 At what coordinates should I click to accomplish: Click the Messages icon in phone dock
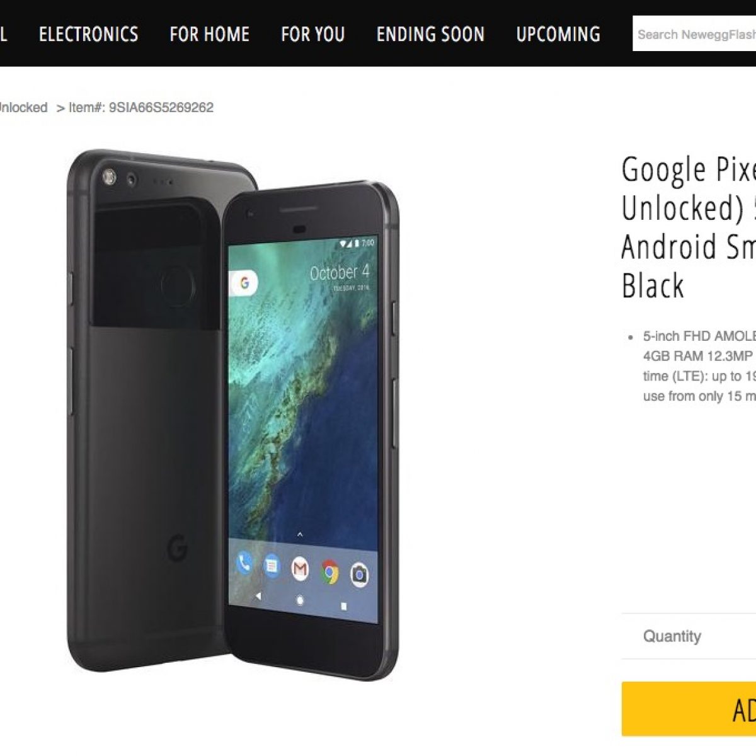point(272,566)
